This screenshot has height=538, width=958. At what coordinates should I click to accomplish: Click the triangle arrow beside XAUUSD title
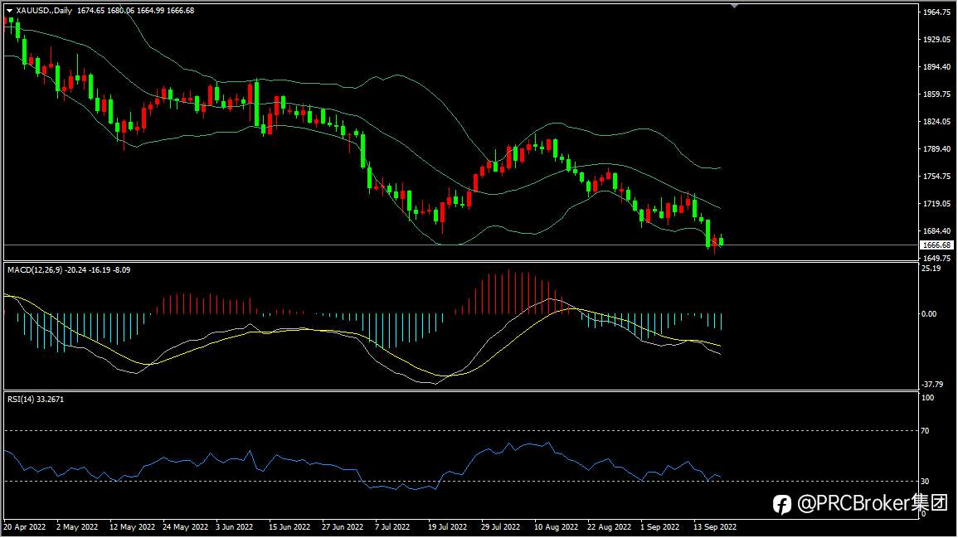click(9, 11)
